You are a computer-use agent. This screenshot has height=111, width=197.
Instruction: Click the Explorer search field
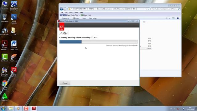click(166, 9)
